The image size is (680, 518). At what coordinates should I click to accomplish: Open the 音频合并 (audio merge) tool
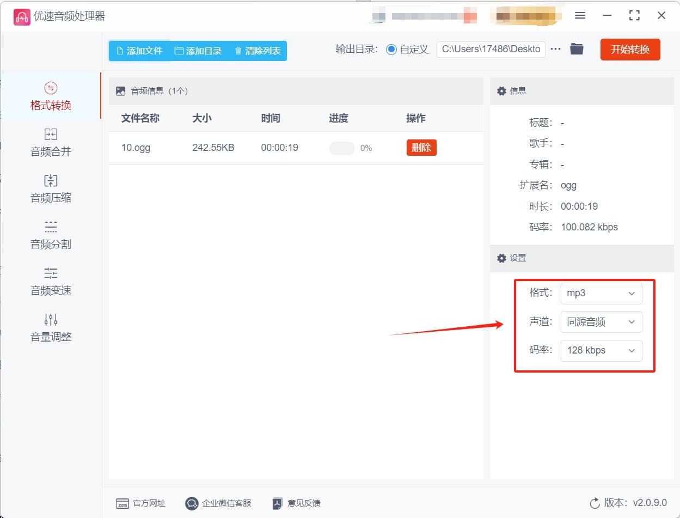tap(50, 143)
